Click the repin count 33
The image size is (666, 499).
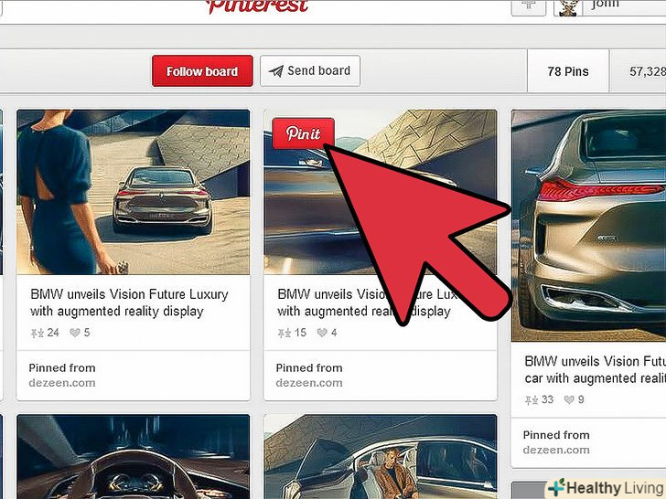[x=547, y=399]
